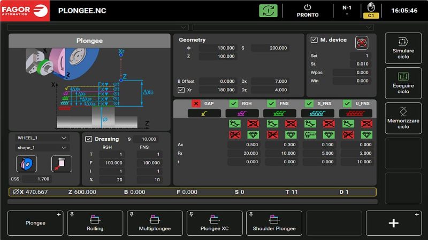Uncheck the Xr checkbox in Geometry
This screenshot has height=240, width=428.
[x=181, y=90]
